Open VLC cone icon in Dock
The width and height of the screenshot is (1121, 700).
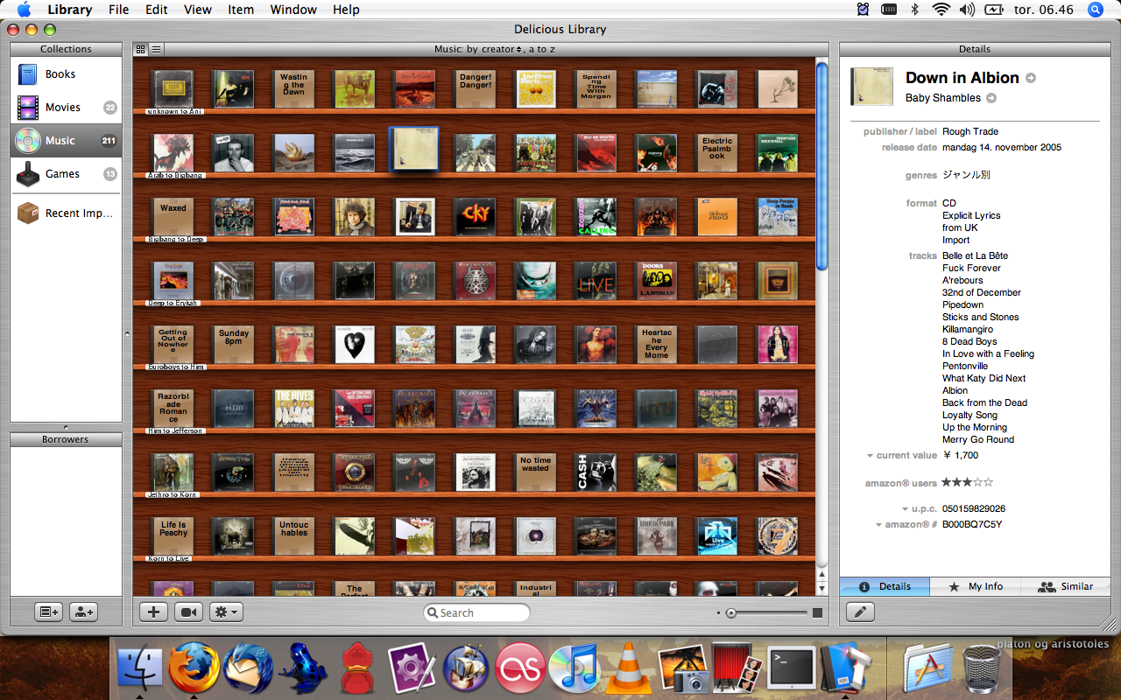(628, 668)
